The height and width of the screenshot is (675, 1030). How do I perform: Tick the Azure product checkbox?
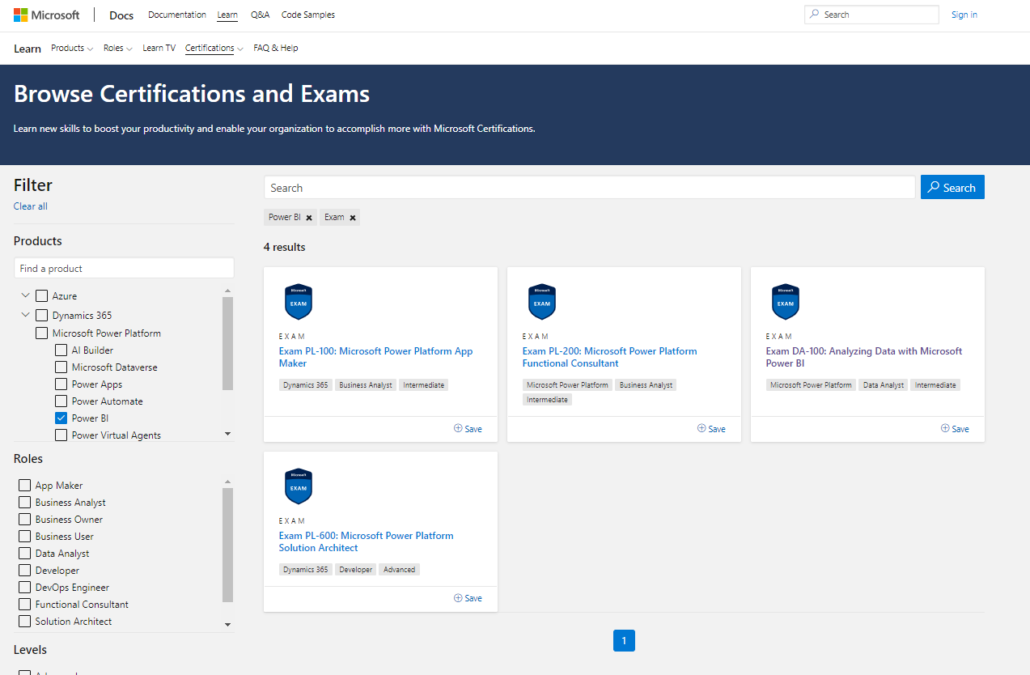point(42,296)
